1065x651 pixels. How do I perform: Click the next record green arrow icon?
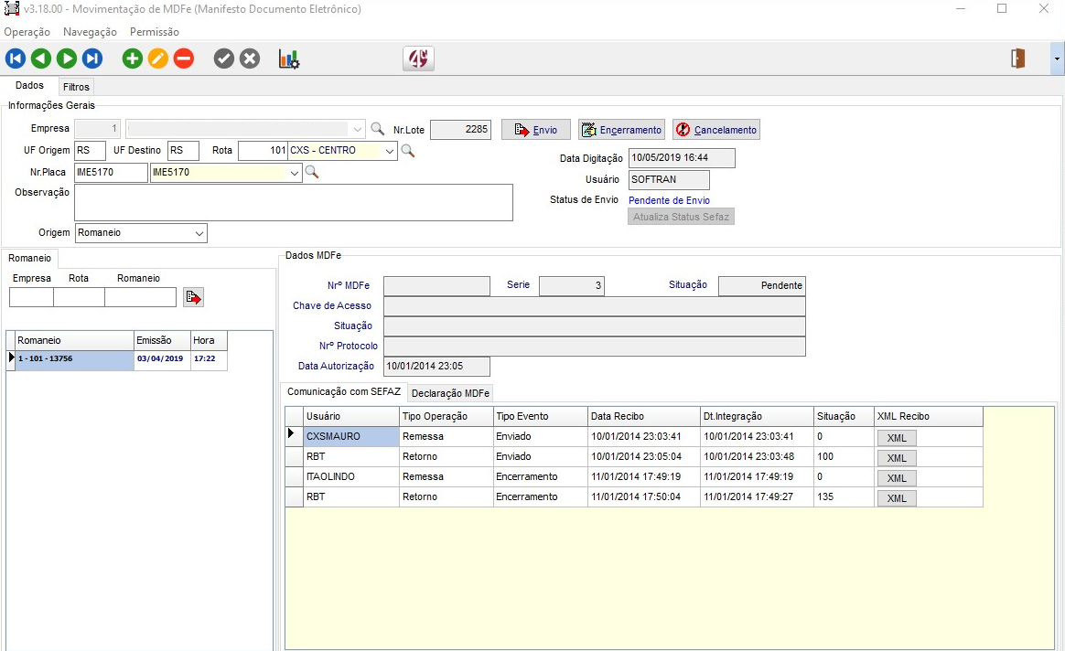(67, 59)
